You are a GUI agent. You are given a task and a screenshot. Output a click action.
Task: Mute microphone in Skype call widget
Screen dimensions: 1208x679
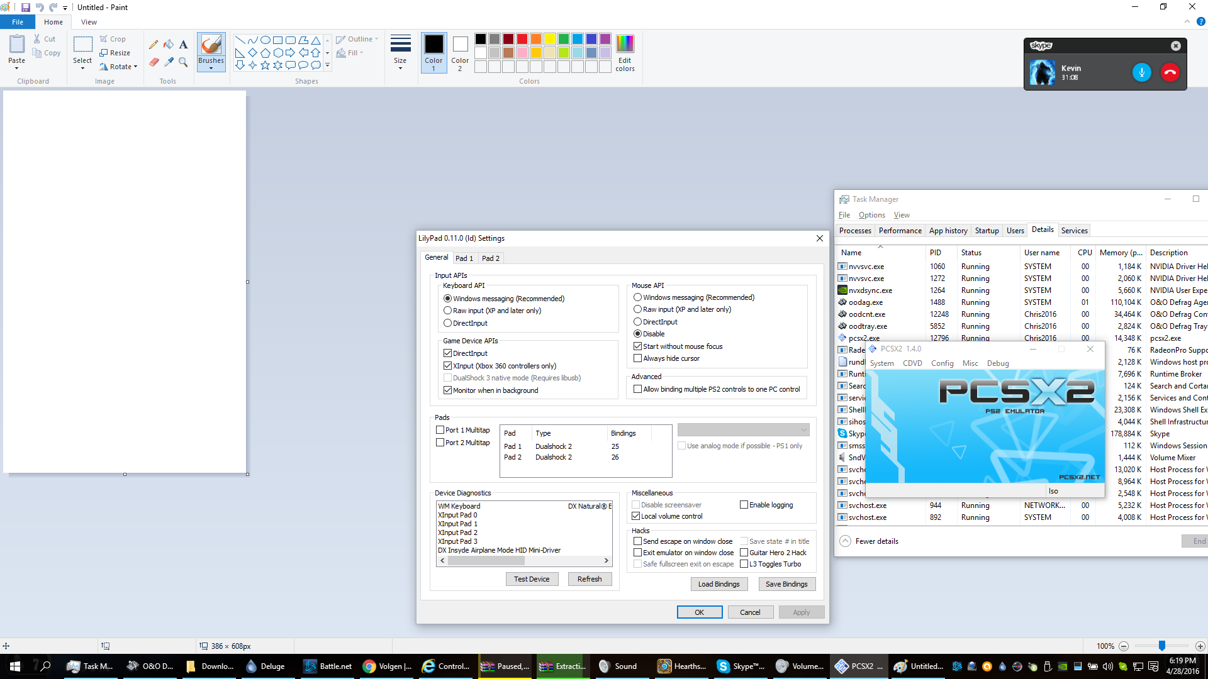[x=1141, y=72]
